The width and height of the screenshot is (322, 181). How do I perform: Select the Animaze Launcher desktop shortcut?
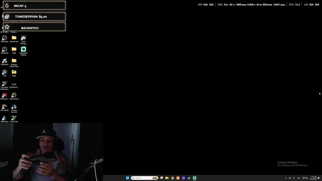point(14,109)
